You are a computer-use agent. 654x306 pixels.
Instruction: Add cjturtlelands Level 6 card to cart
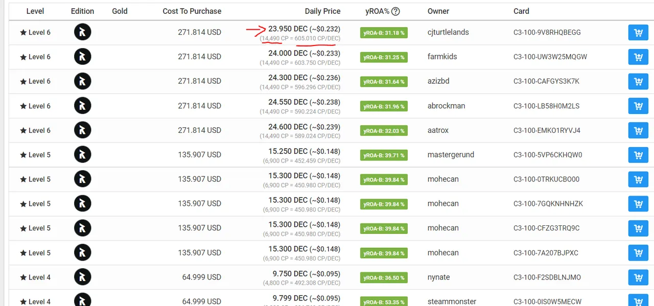coord(638,33)
